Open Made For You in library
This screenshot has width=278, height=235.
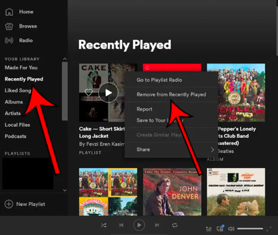click(x=21, y=67)
